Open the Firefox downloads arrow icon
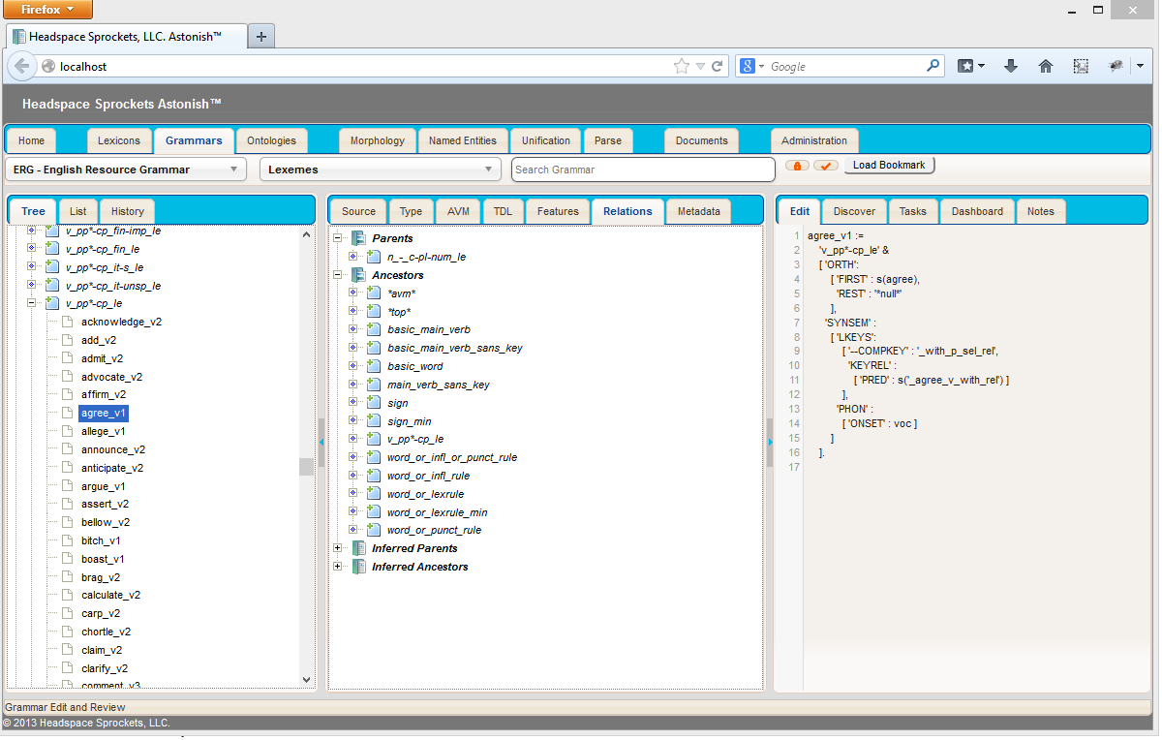The height and width of the screenshot is (740, 1162). point(1011,66)
